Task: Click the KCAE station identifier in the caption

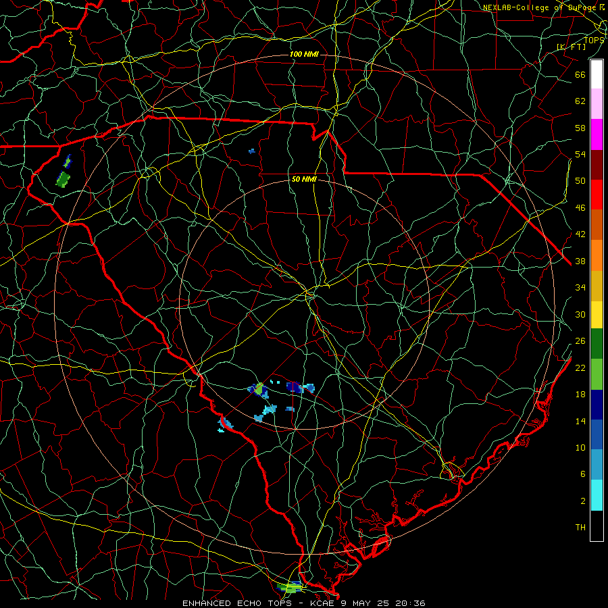Action: [x=324, y=603]
